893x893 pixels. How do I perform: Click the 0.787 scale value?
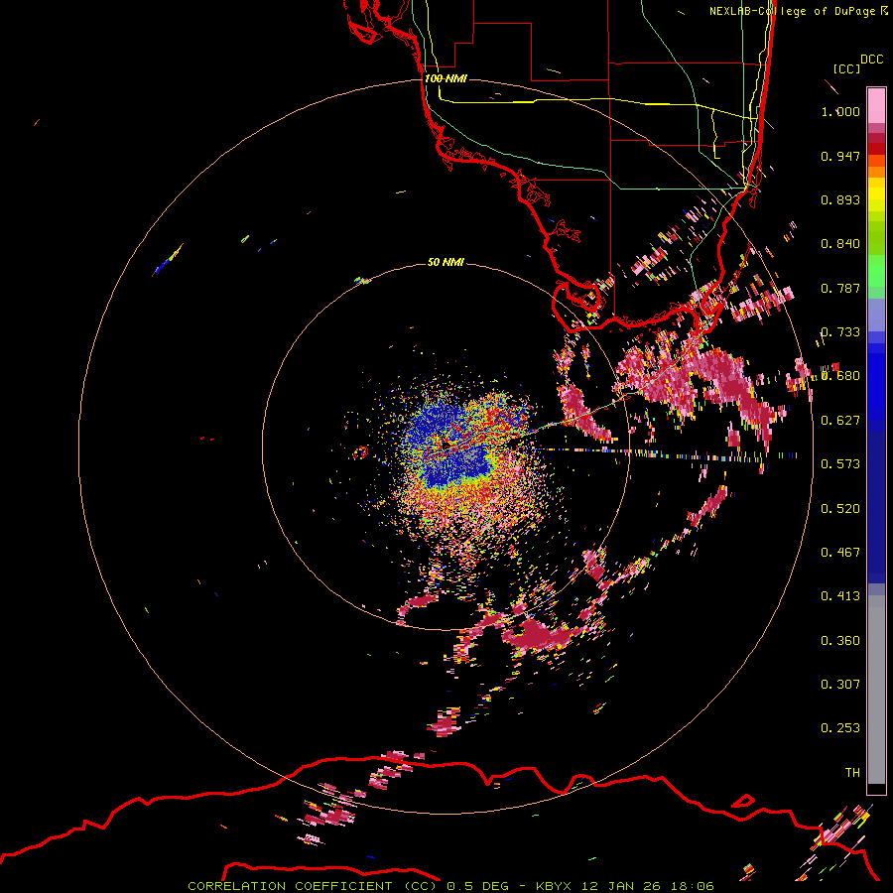pyautogui.click(x=840, y=288)
